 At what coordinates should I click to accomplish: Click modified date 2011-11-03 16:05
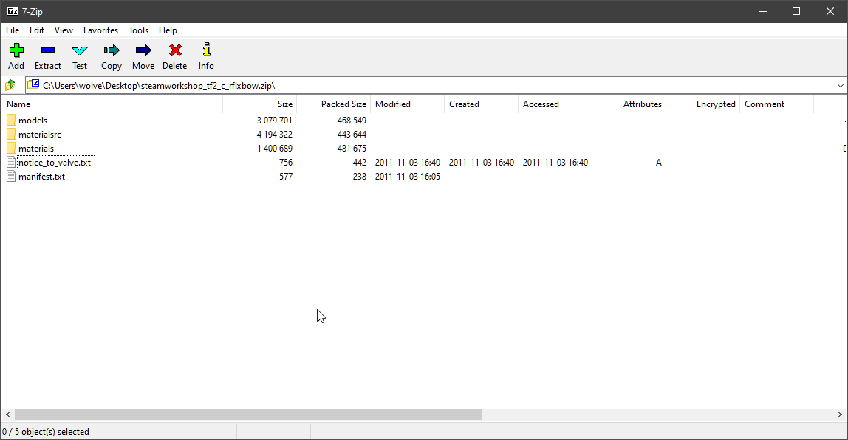point(407,177)
